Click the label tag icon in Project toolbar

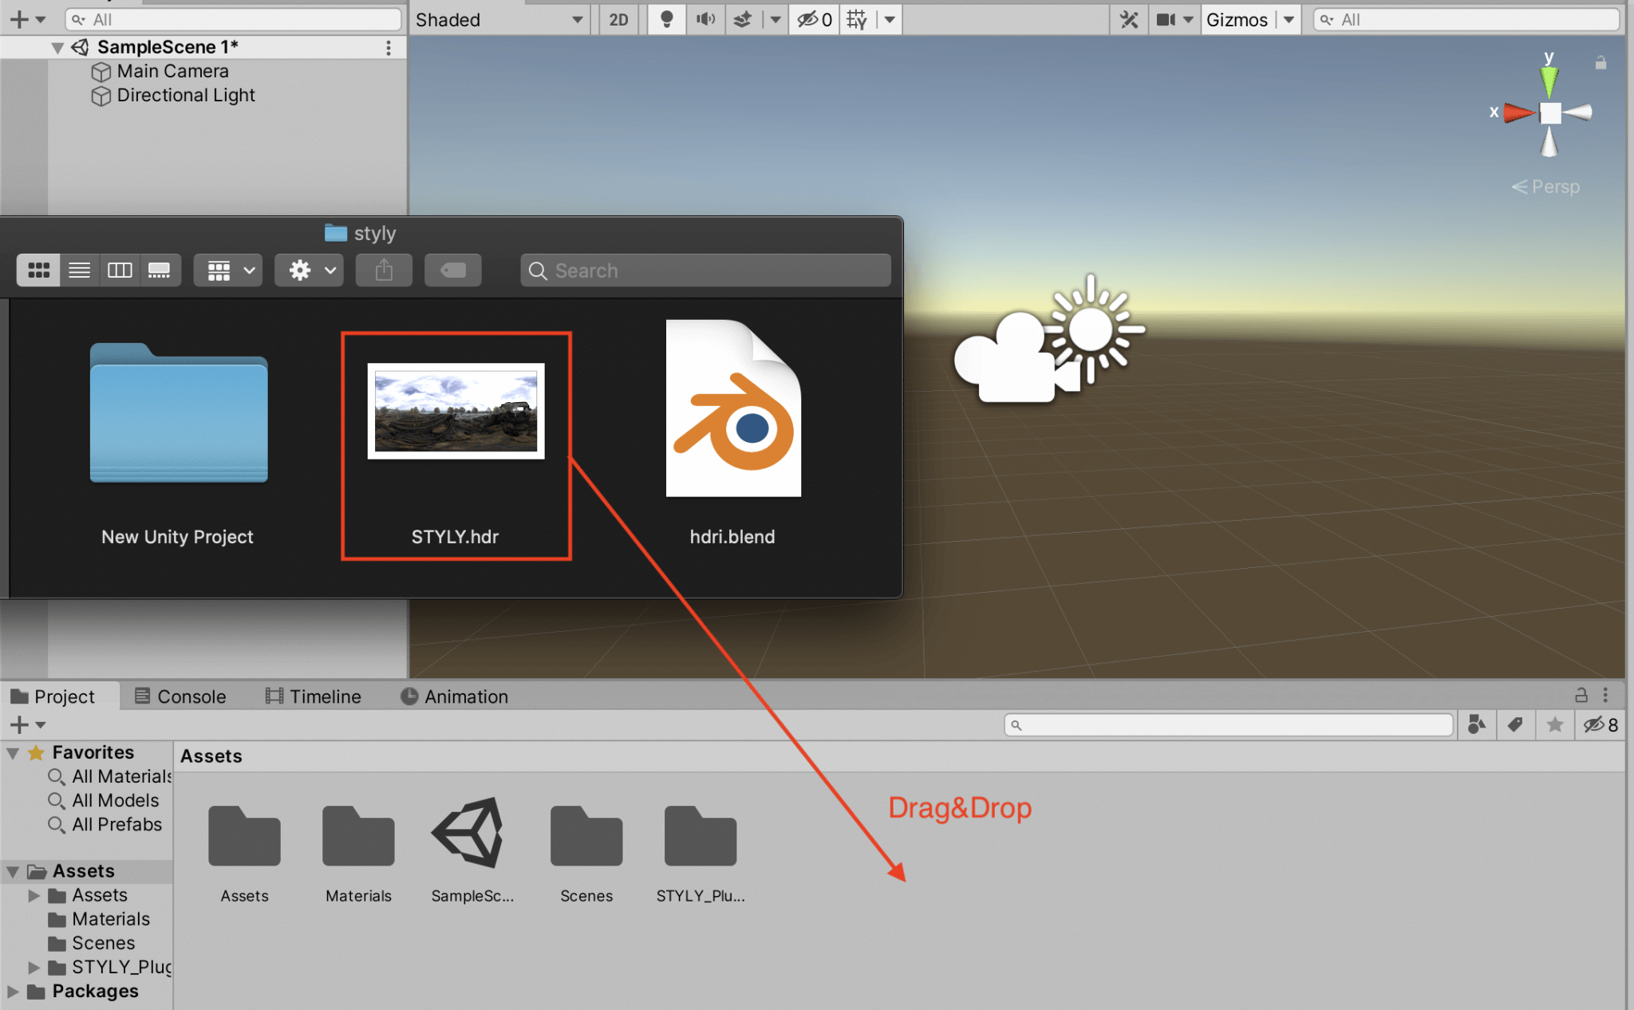click(1515, 724)
